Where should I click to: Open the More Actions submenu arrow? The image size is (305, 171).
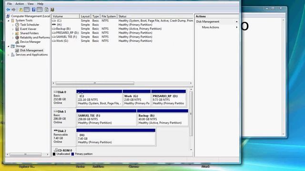click(236, 28)
